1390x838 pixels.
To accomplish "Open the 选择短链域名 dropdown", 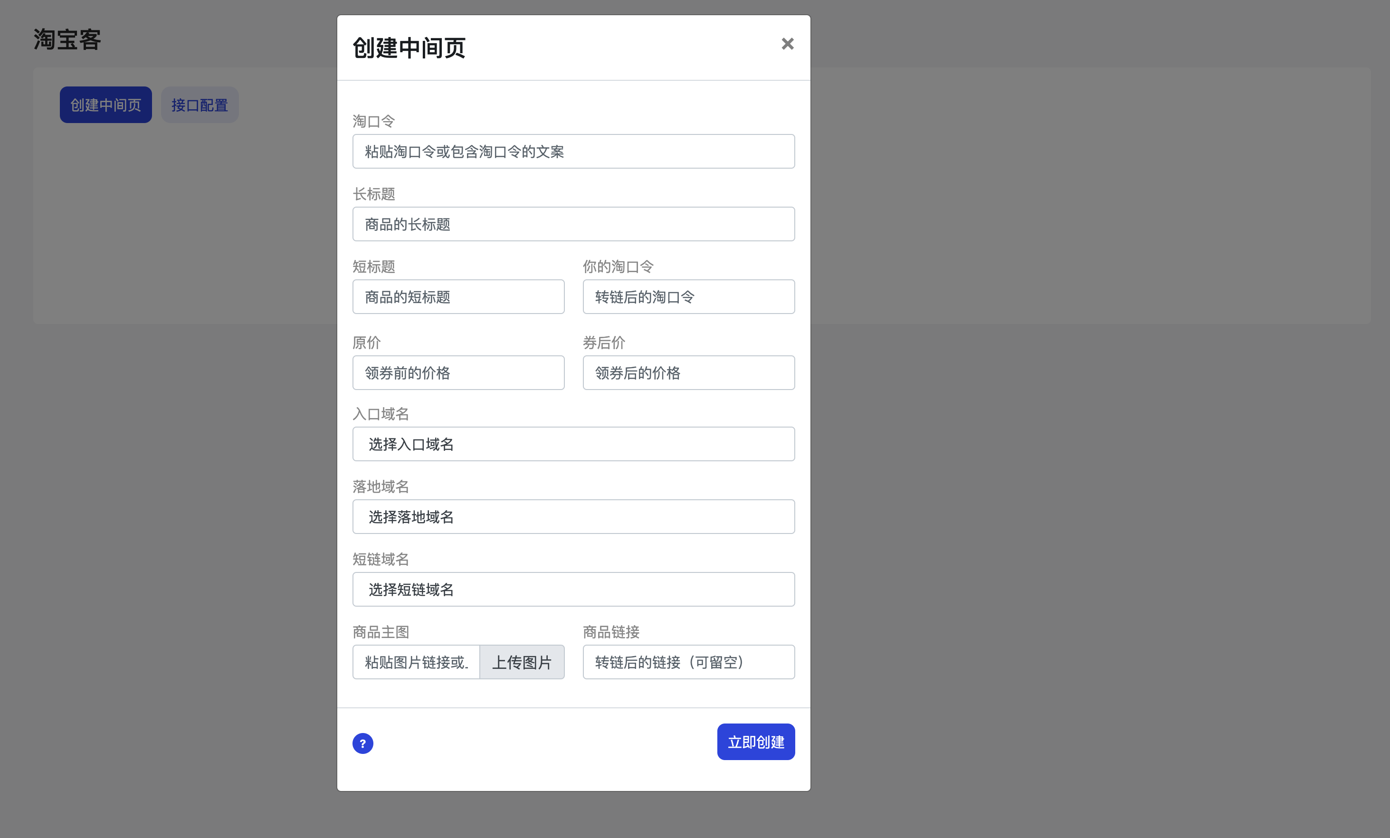I will click(x=574, y=590).
